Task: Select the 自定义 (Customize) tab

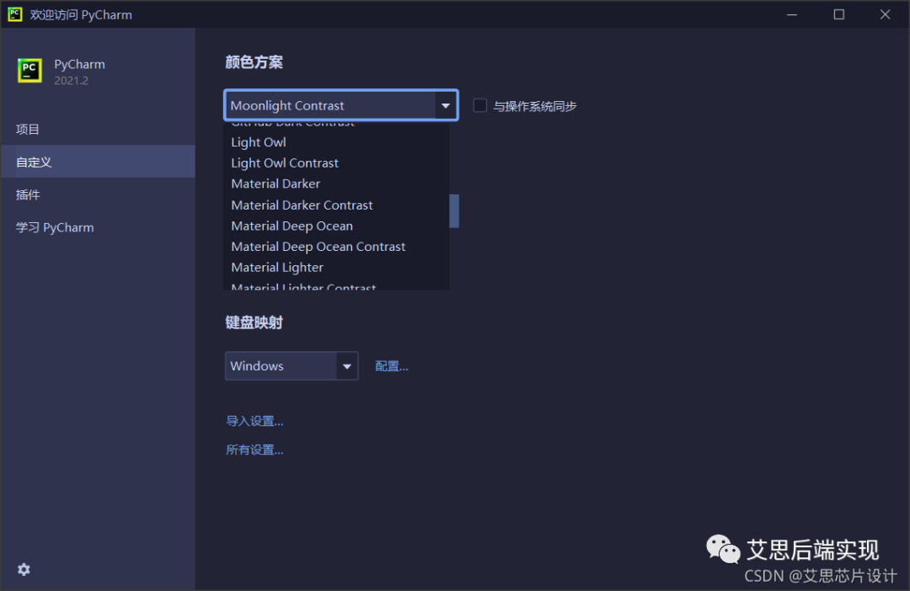Action: pyautogui.click(x=34, y=162)
